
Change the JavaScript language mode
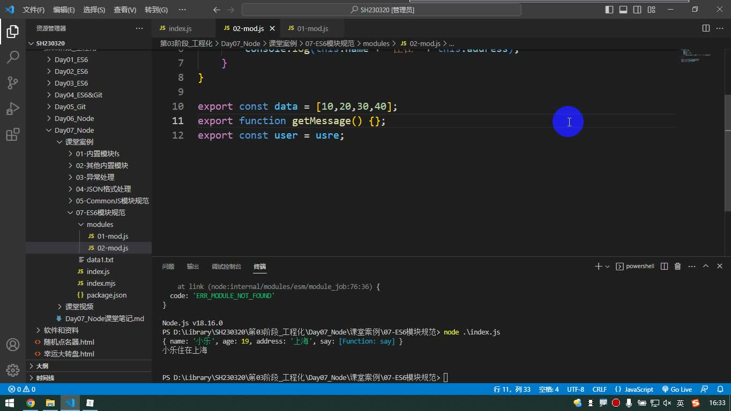click(x=635, y=389)
